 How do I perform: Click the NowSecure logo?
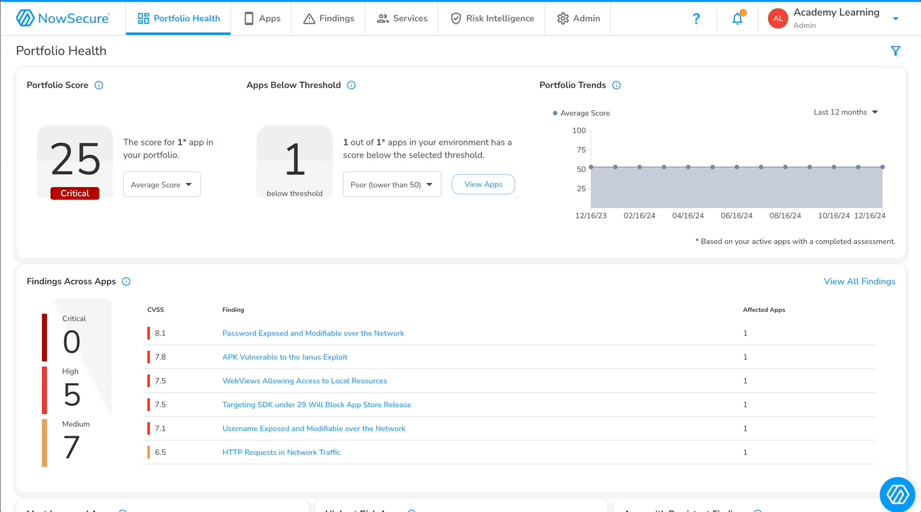click(62, 18)
